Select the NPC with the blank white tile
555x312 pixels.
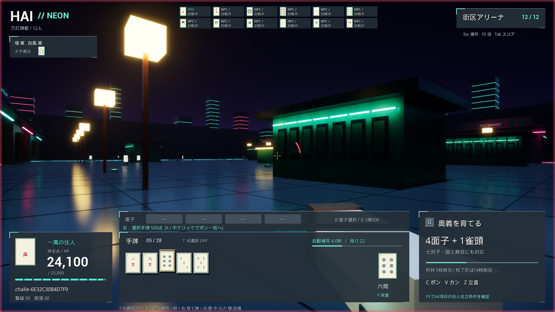point(295,23)
